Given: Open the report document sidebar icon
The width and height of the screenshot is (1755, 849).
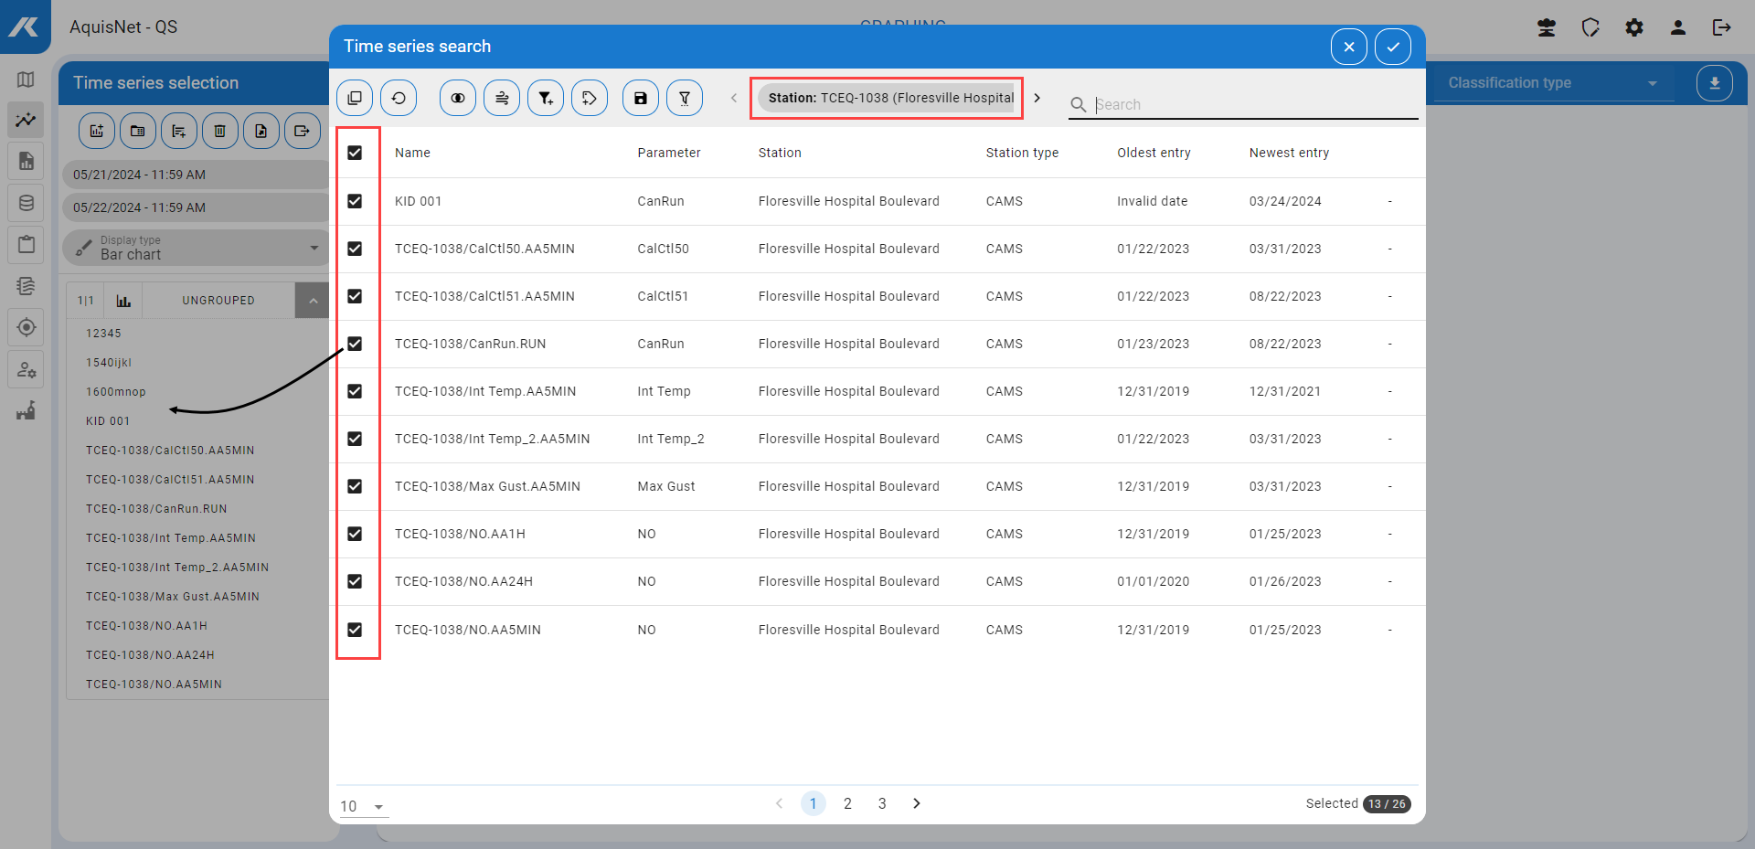Looking at the screenshot, I should click(26, 162).
